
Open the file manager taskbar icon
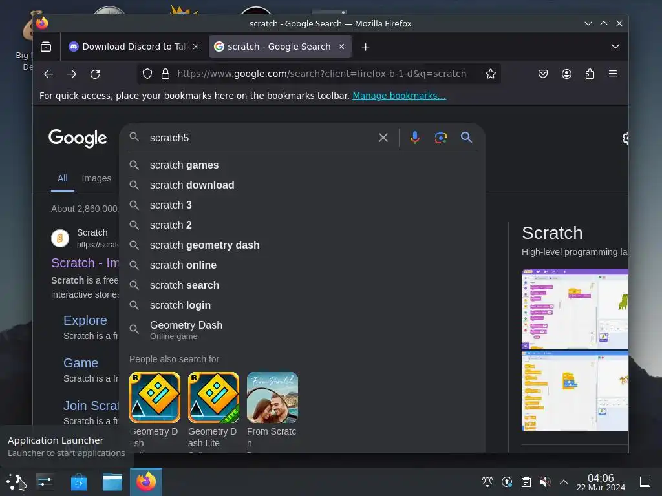[112, 482]
